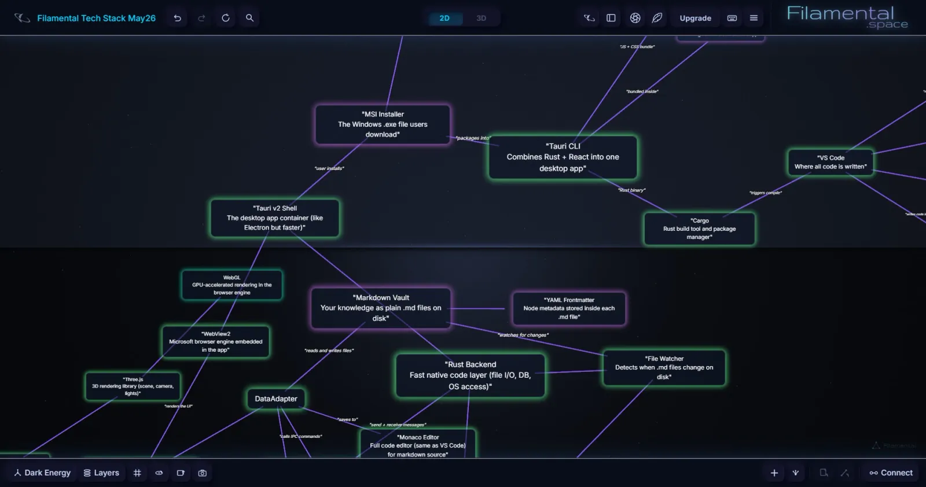Open the search magnifier tool
926x487 pixels.
pyautogui.click(x=249, y=18)
